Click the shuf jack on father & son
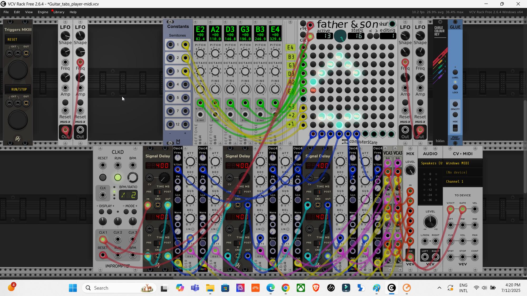Screen dimensions: 527x296 point(392,24)
